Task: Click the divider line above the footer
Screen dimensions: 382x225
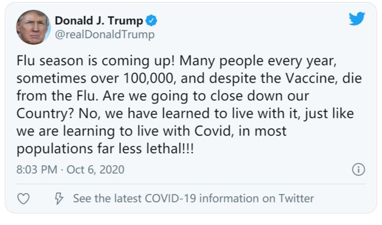Action: coord(191,184)
